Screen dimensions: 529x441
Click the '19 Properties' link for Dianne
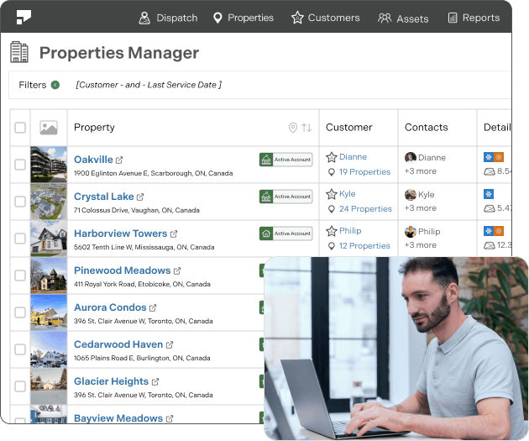[364, 172]
